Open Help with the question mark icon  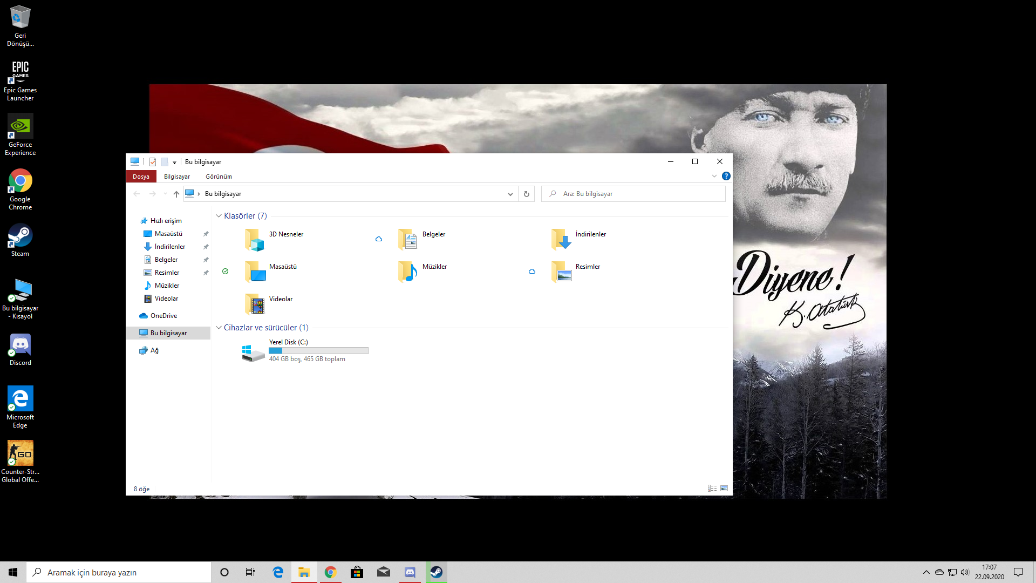(x=726, y=176)
